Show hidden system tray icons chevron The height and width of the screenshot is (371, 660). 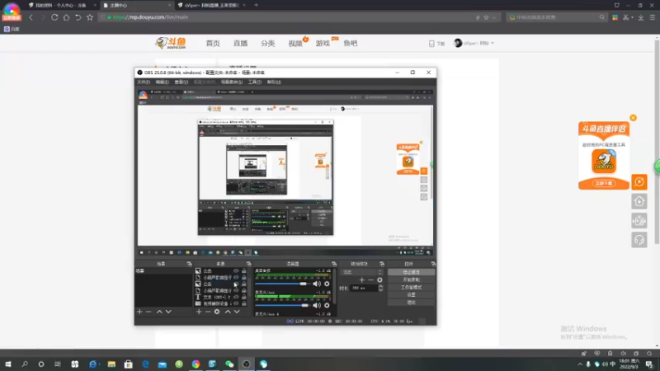click(580, 364)
